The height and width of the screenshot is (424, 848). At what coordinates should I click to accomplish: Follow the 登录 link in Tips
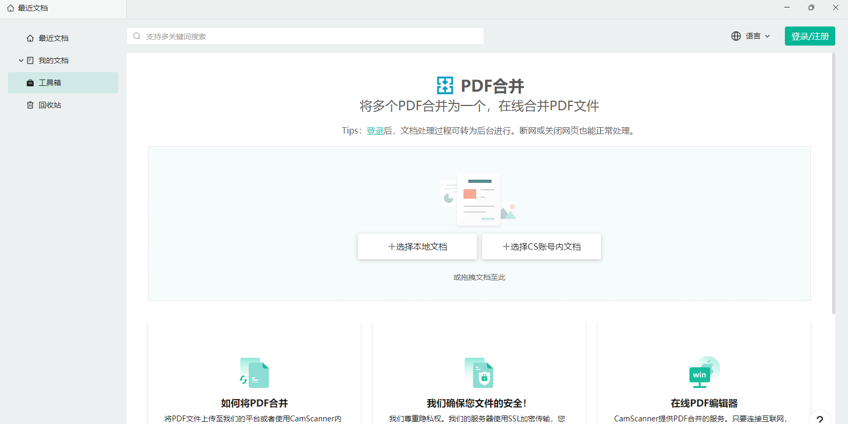pyautogui.click(x=375, y=130)
